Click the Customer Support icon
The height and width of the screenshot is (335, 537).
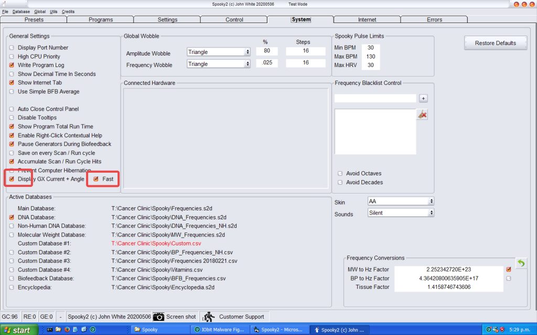pos(209,317)
